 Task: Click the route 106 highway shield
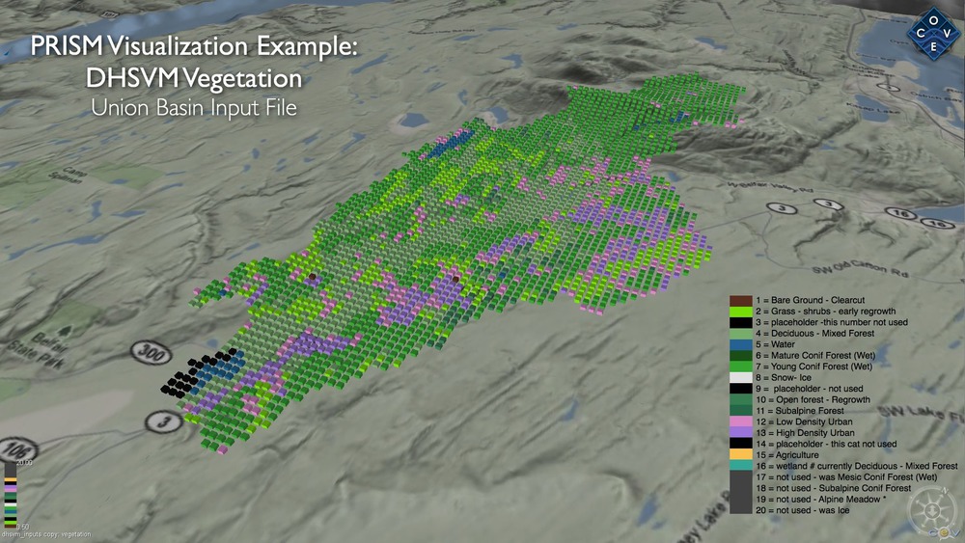17,450
